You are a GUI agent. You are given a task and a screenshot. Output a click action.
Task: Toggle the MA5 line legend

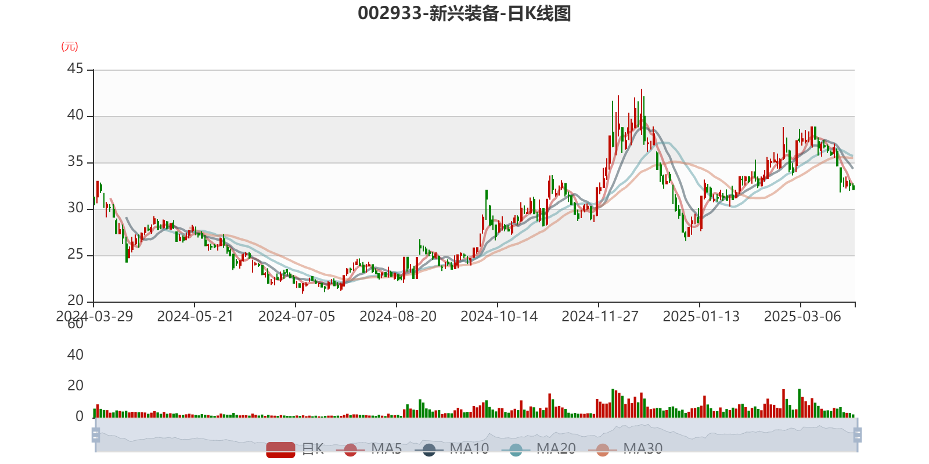pos(369,449)
